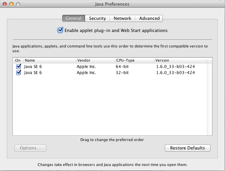Open the Advanced tab
The height and width of the screenshot is (171, 225).
(149, 19)
